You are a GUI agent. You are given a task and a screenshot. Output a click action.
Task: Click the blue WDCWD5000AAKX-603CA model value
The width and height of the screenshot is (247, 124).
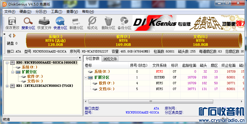(x=142, y=113)
